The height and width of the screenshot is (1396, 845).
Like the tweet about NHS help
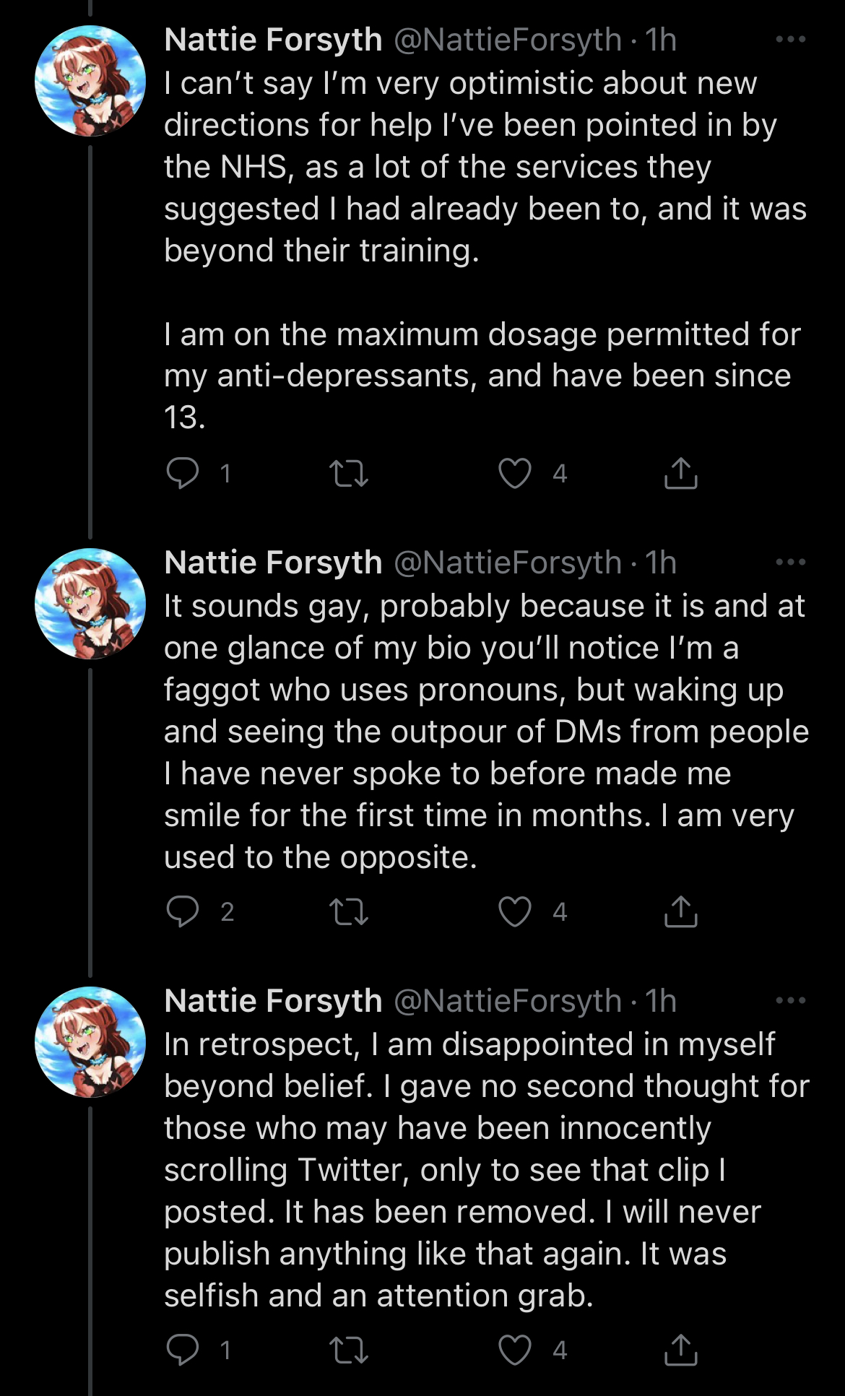point(515,474)
